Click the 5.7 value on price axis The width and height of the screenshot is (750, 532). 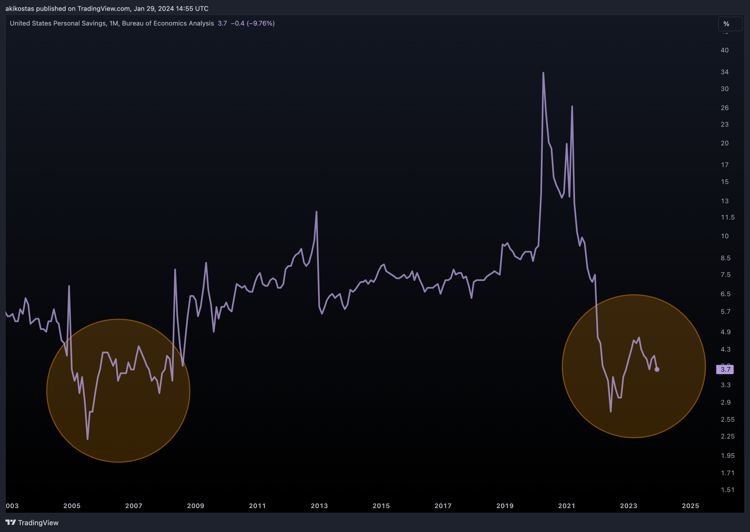[726, 312]
